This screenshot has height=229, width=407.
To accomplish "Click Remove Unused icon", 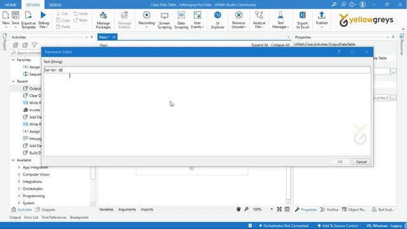I will coord(238,15).
